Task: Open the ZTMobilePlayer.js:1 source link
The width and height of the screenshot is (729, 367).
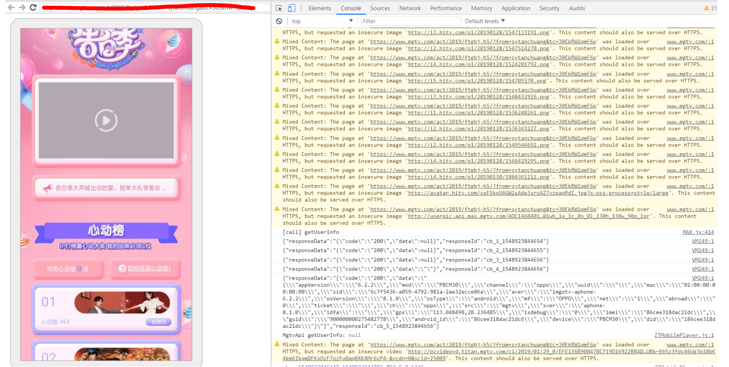Action: 684,335
